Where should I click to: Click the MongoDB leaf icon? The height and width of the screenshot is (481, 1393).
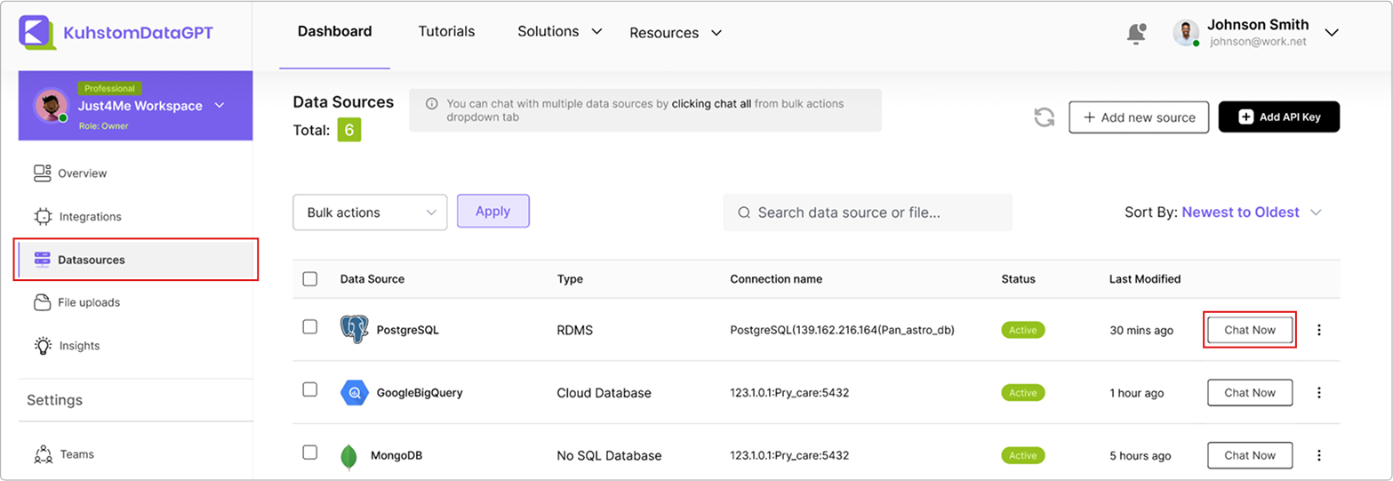tap(349, 456)
